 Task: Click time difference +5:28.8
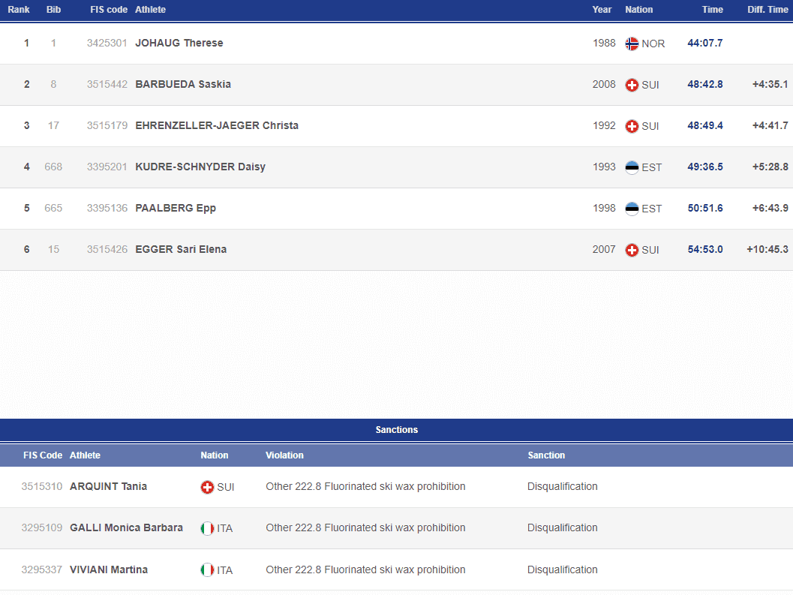pos(770,167)
